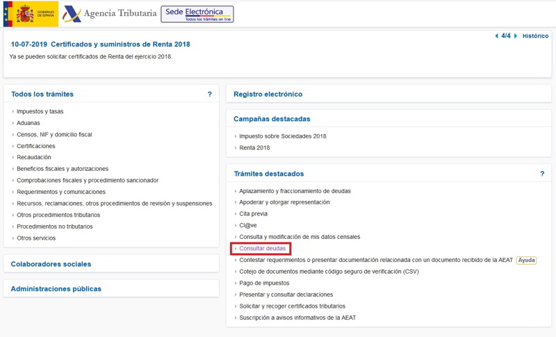Click Cita previa in Trámites destacados
556x337 pixels.
(253, 214)
